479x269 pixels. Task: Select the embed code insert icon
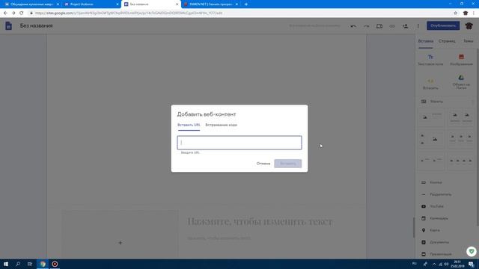tap(430, 81)
